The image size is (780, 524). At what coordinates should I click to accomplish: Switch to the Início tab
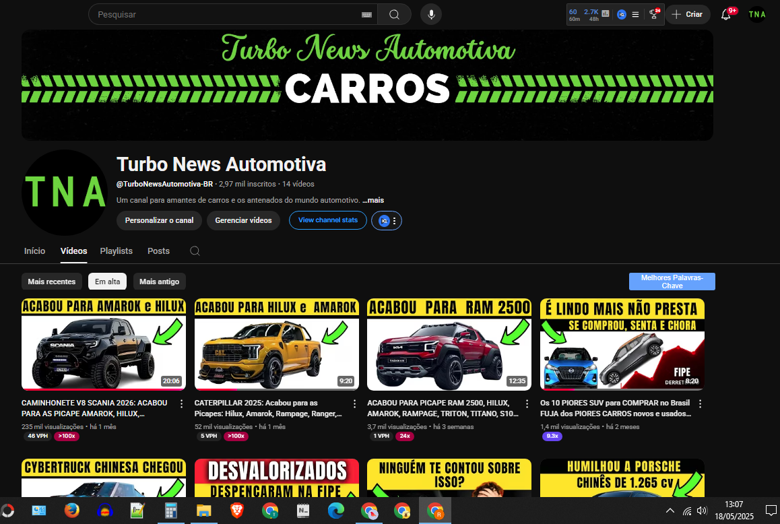[35, 251]
